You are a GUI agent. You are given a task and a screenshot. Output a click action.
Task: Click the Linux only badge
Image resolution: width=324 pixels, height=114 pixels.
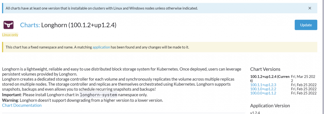[x=10, y=35]
